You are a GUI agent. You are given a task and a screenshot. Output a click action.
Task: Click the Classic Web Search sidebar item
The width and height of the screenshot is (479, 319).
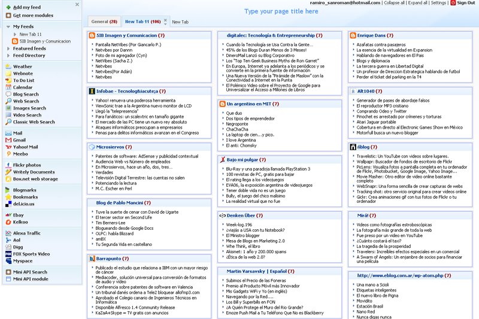[x=34, y=122]
